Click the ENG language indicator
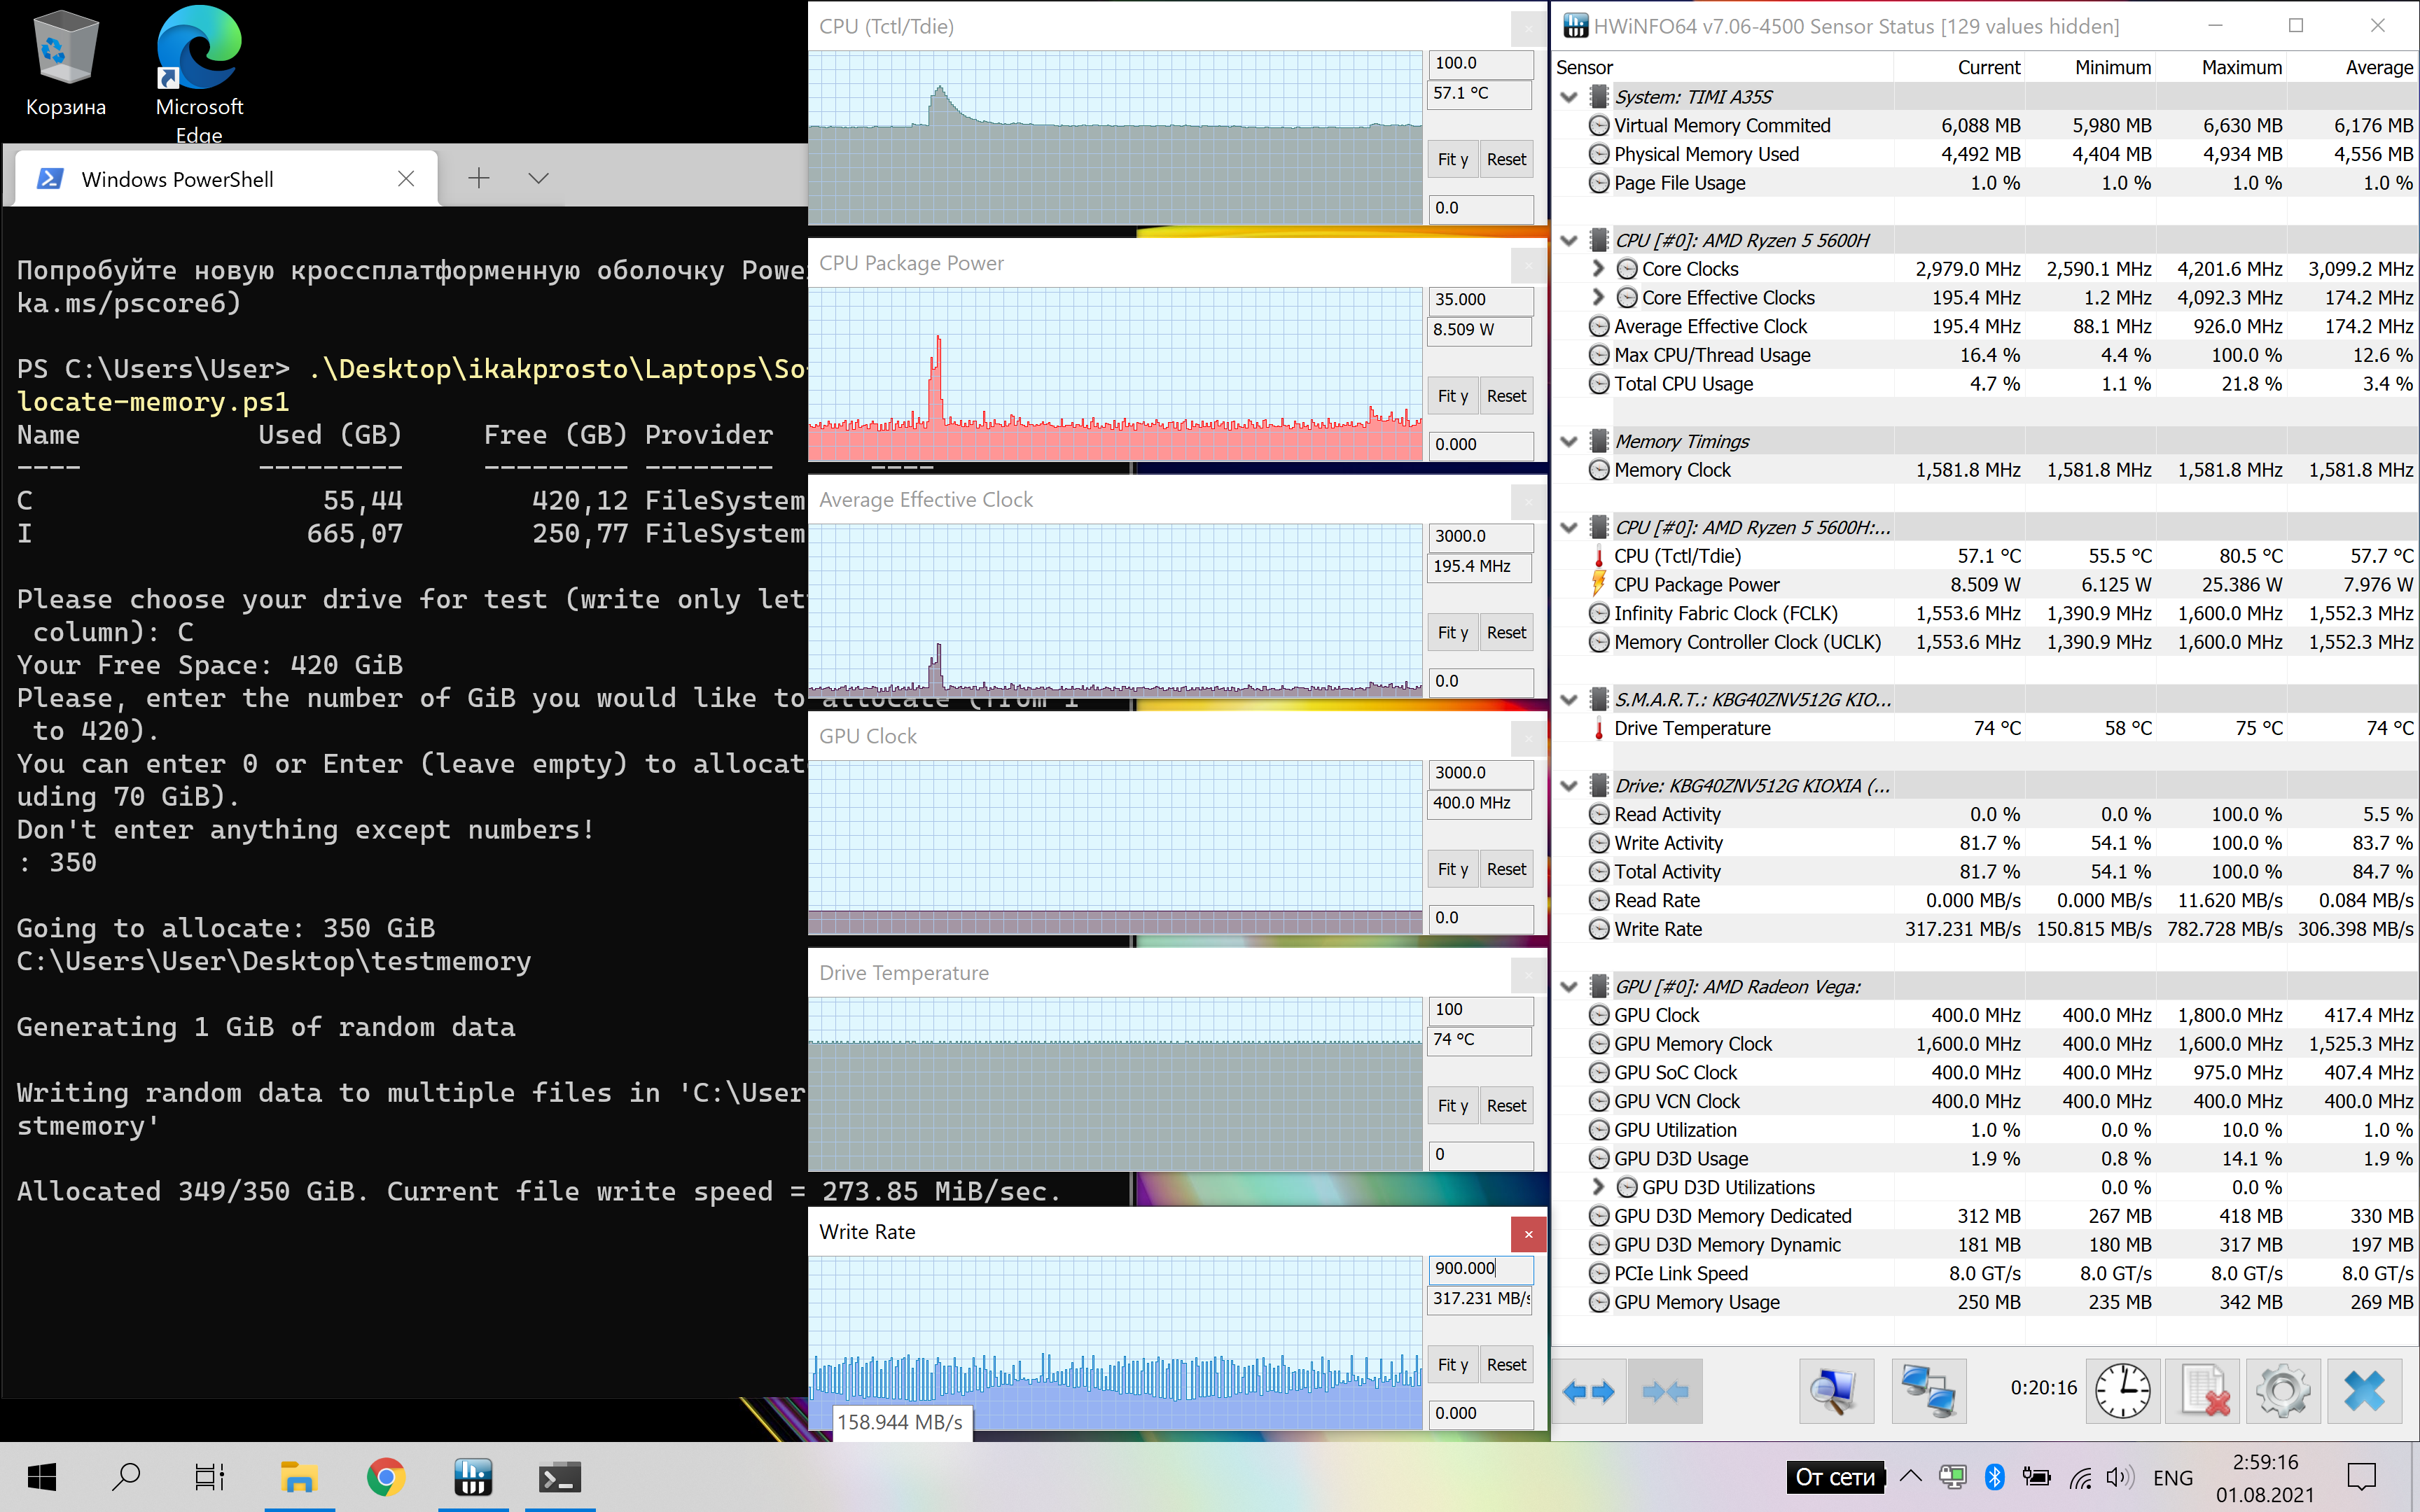Screen dimensions: 2420x1512 pos(2172,1477)
